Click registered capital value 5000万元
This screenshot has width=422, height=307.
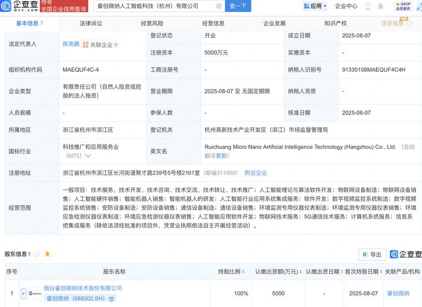coord(216,53)
